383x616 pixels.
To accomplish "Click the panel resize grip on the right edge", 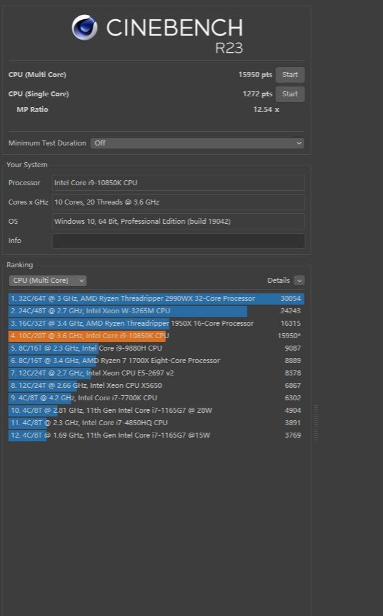I will pyautogui.click(x=316, y=423).
